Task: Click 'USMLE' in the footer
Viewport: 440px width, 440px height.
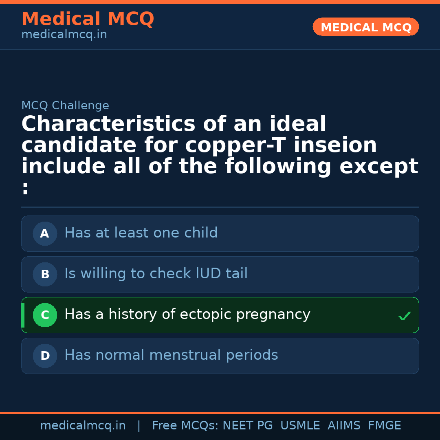Action: tap(300, 426)
